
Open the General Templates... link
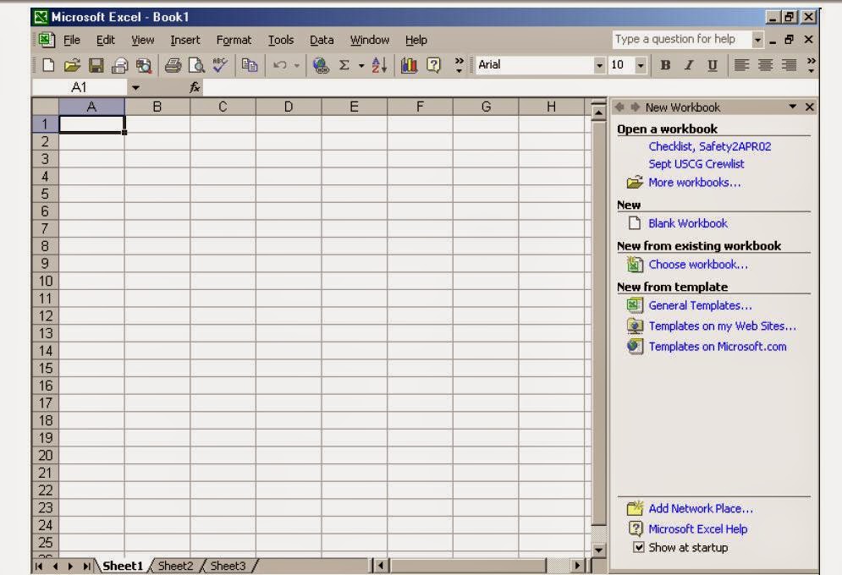[700, 306]
